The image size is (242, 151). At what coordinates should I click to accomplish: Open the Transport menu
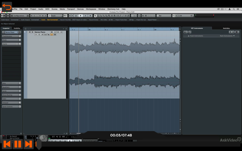[71, 9]
